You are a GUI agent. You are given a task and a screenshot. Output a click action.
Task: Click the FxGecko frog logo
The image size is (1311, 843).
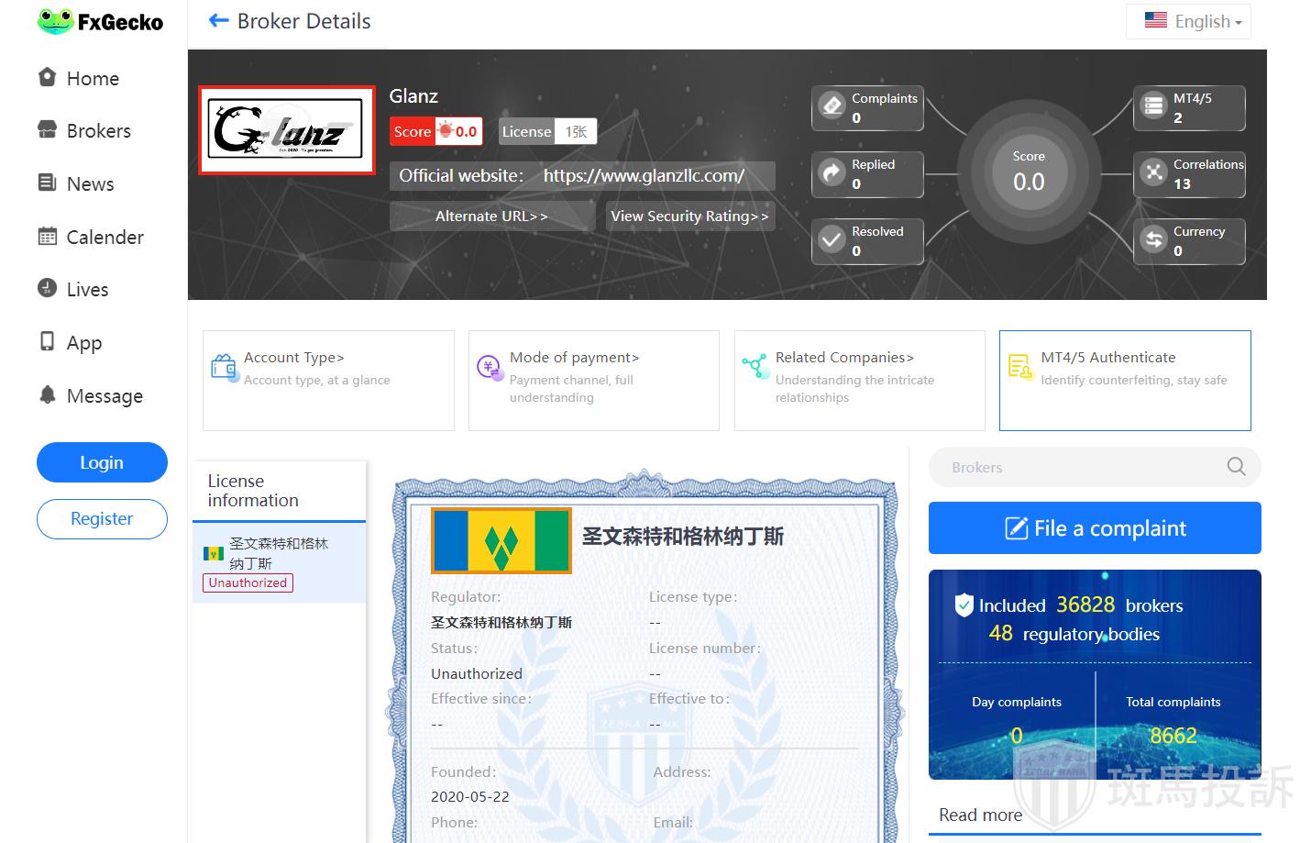point(55,21)
